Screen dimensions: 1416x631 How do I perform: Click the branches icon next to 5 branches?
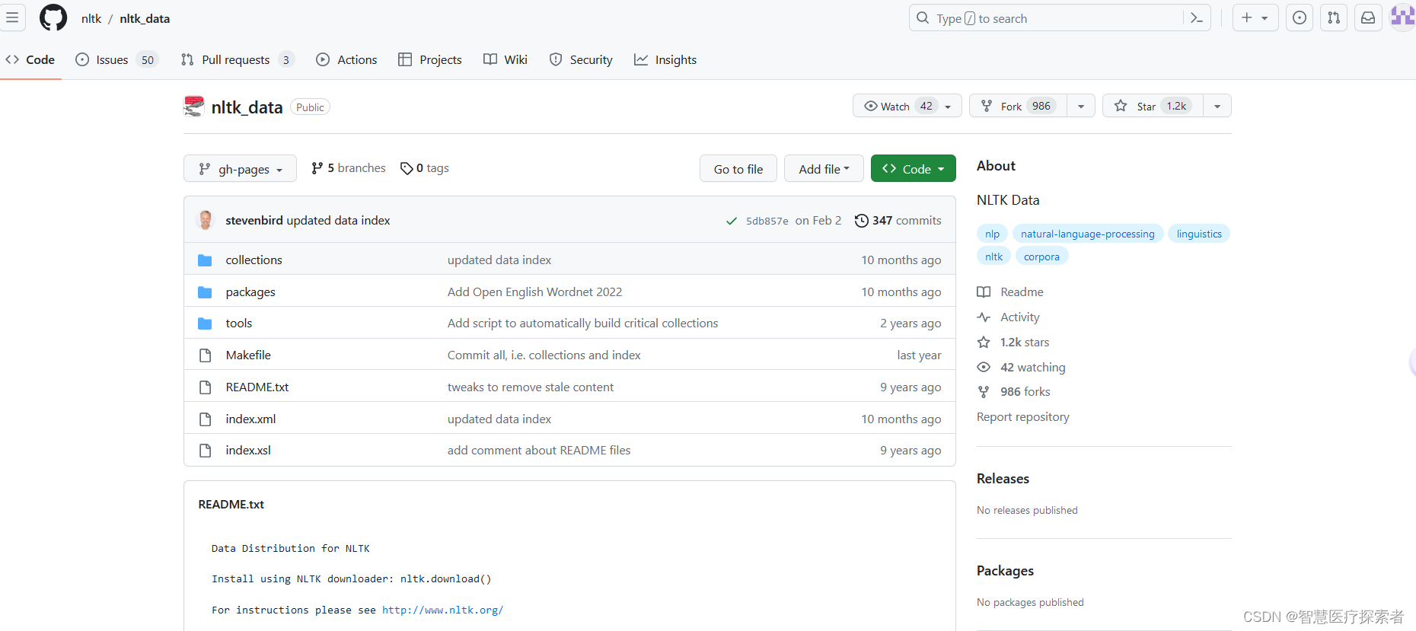[317, 168]
